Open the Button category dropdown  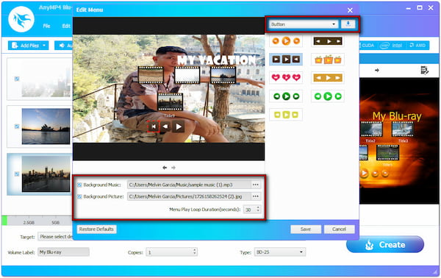(303, 24)
